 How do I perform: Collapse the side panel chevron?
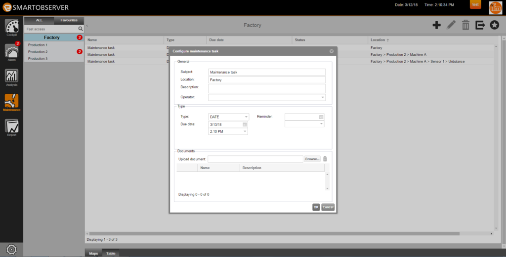tap(87, 26)
